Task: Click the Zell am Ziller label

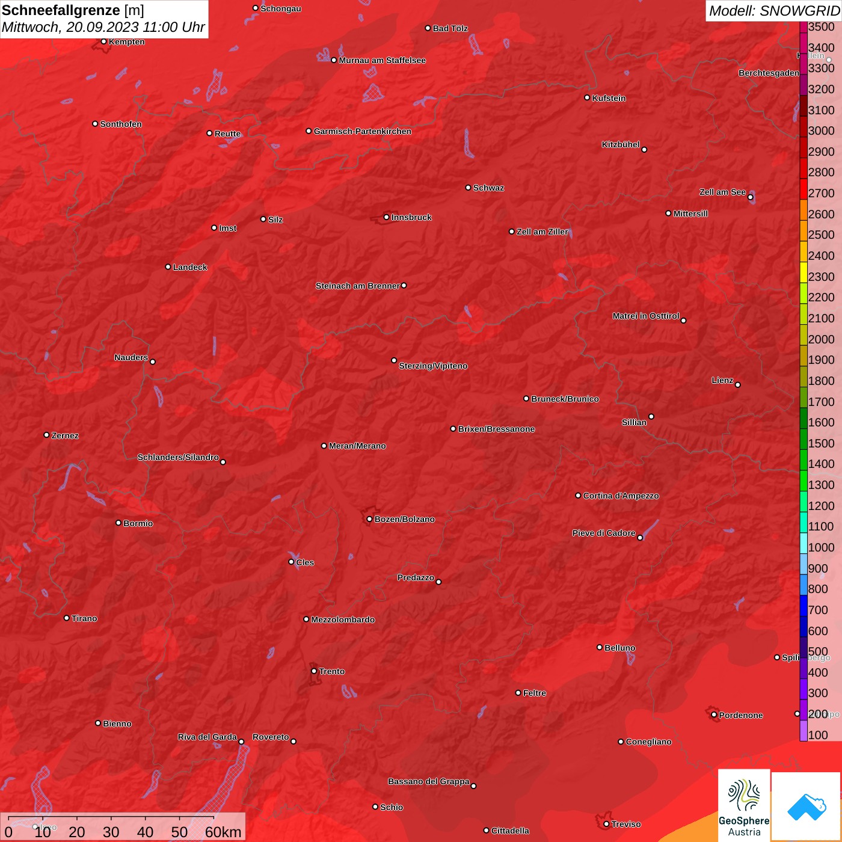Action: click(x=542, y=232)
